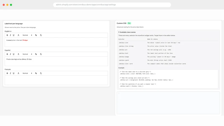Clear formatting in the Español editor
Viewport: 224px width, 126px height.
click(x=41, y=54)
